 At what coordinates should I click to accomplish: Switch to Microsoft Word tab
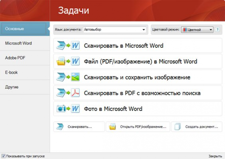click(25, 43)
